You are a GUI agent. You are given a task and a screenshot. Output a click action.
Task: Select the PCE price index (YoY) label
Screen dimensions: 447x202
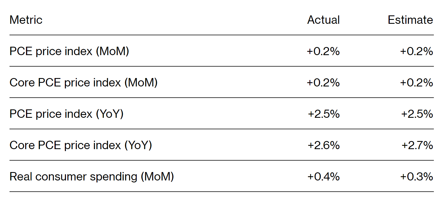tap(67, 114)
